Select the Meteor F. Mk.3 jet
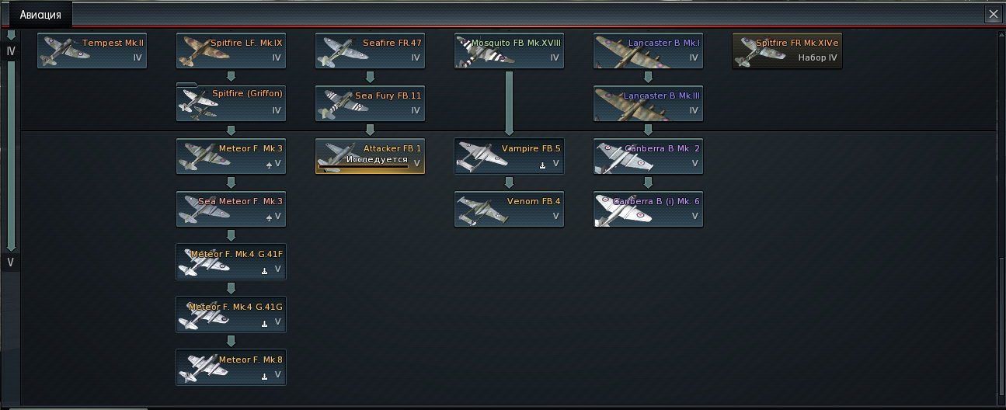Viewport: 1006px width, 410px height. click(231, 156)
